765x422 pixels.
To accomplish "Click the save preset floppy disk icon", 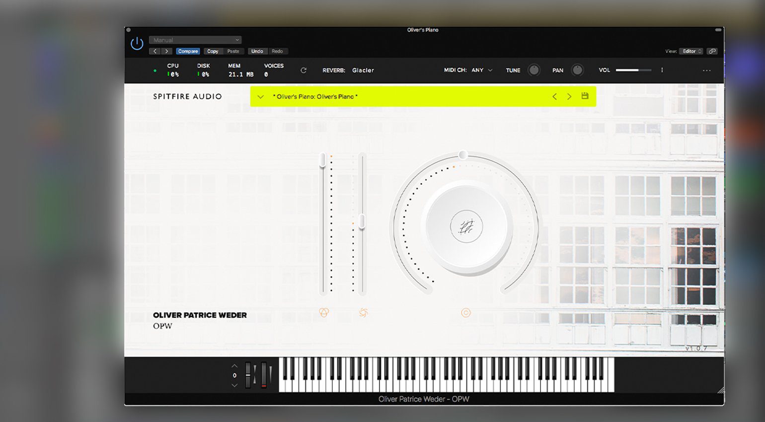I will pyautogui.click(x=585, y=96).
